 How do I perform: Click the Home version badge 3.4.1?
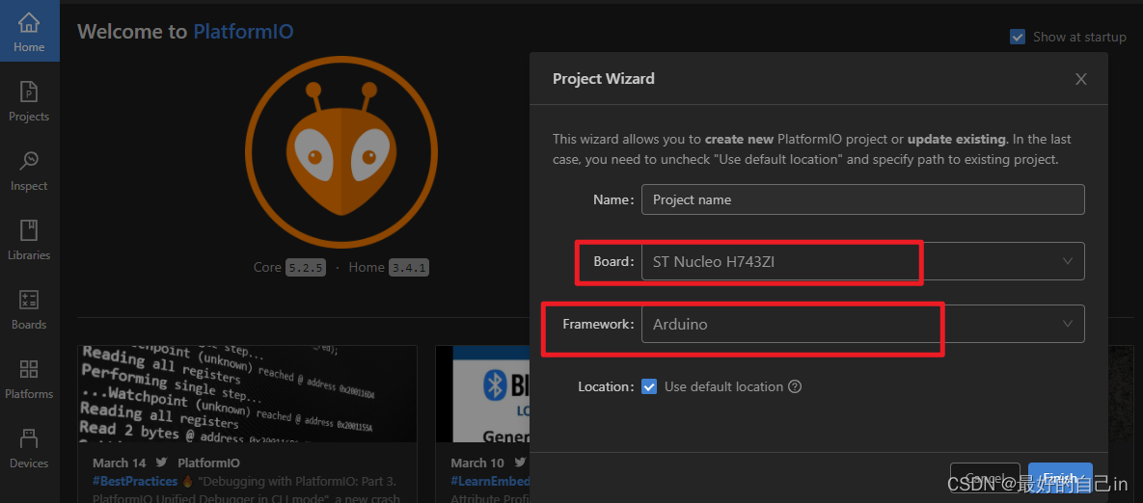coord(409,267)
